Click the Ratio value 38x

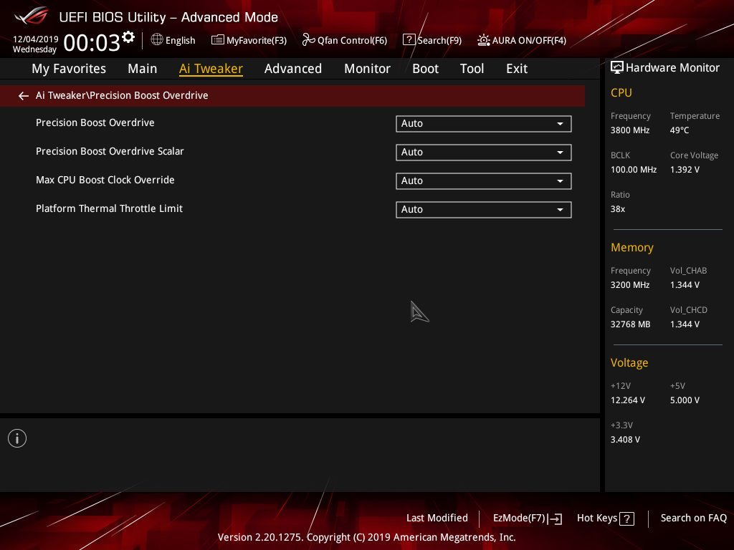coord(618,209)
